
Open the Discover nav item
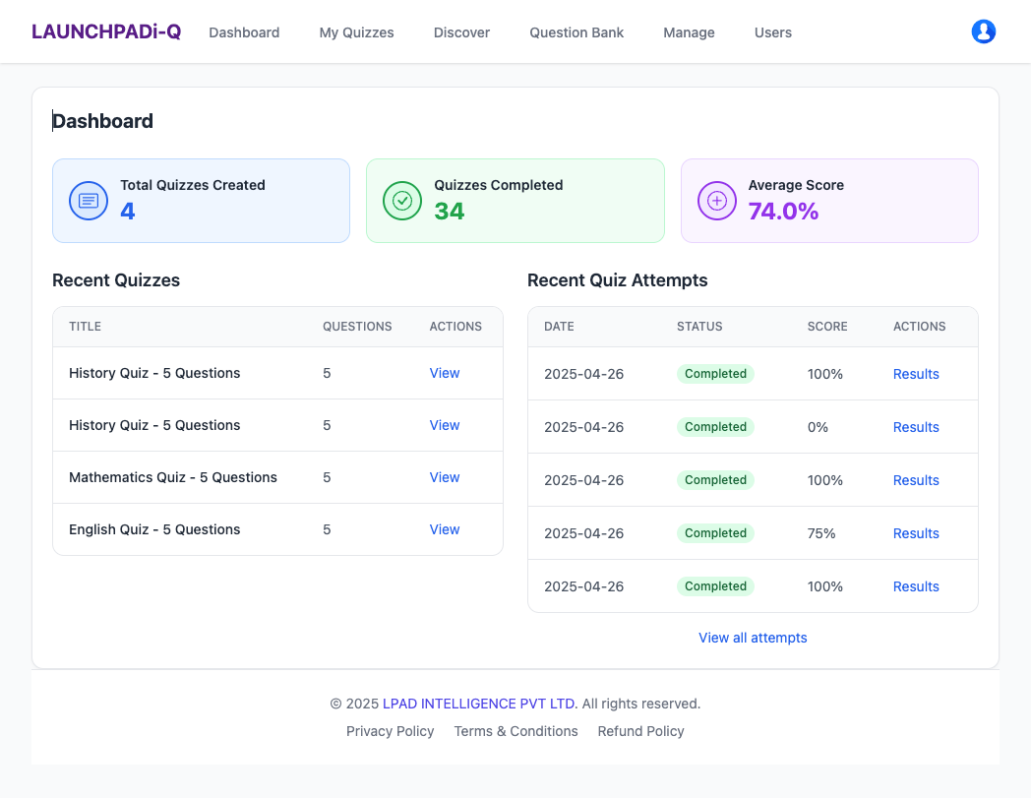coord(461,32)
